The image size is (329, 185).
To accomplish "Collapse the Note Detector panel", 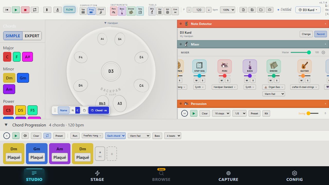I will click(x=325, y=24).
